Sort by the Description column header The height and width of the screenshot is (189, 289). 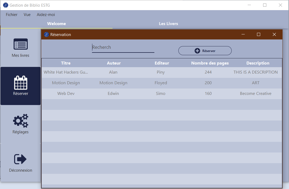coord(258,63)
